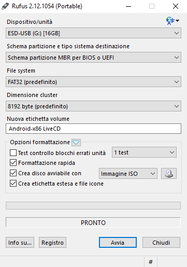187x267 pixels.
Task: Click the Rufus USB icon in title bar
Action: tap(5, 6)
